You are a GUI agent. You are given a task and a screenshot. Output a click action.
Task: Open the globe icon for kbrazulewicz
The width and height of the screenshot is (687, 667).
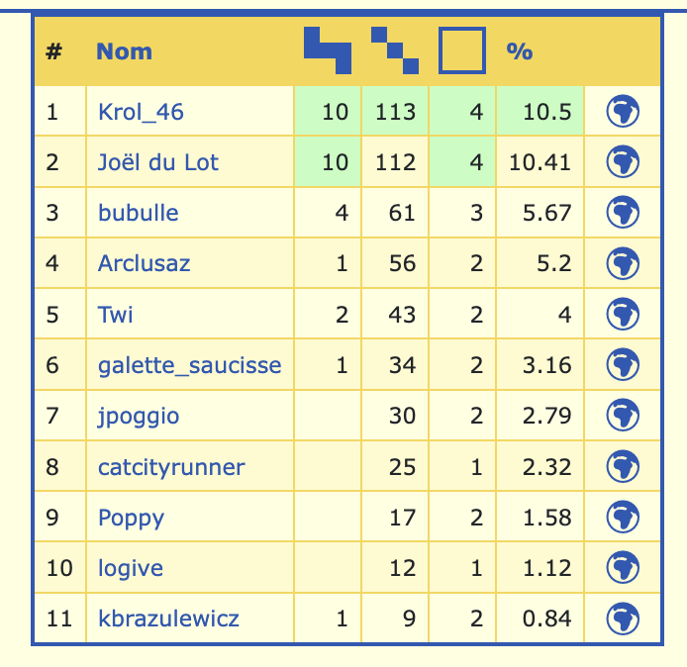point(622,619)
